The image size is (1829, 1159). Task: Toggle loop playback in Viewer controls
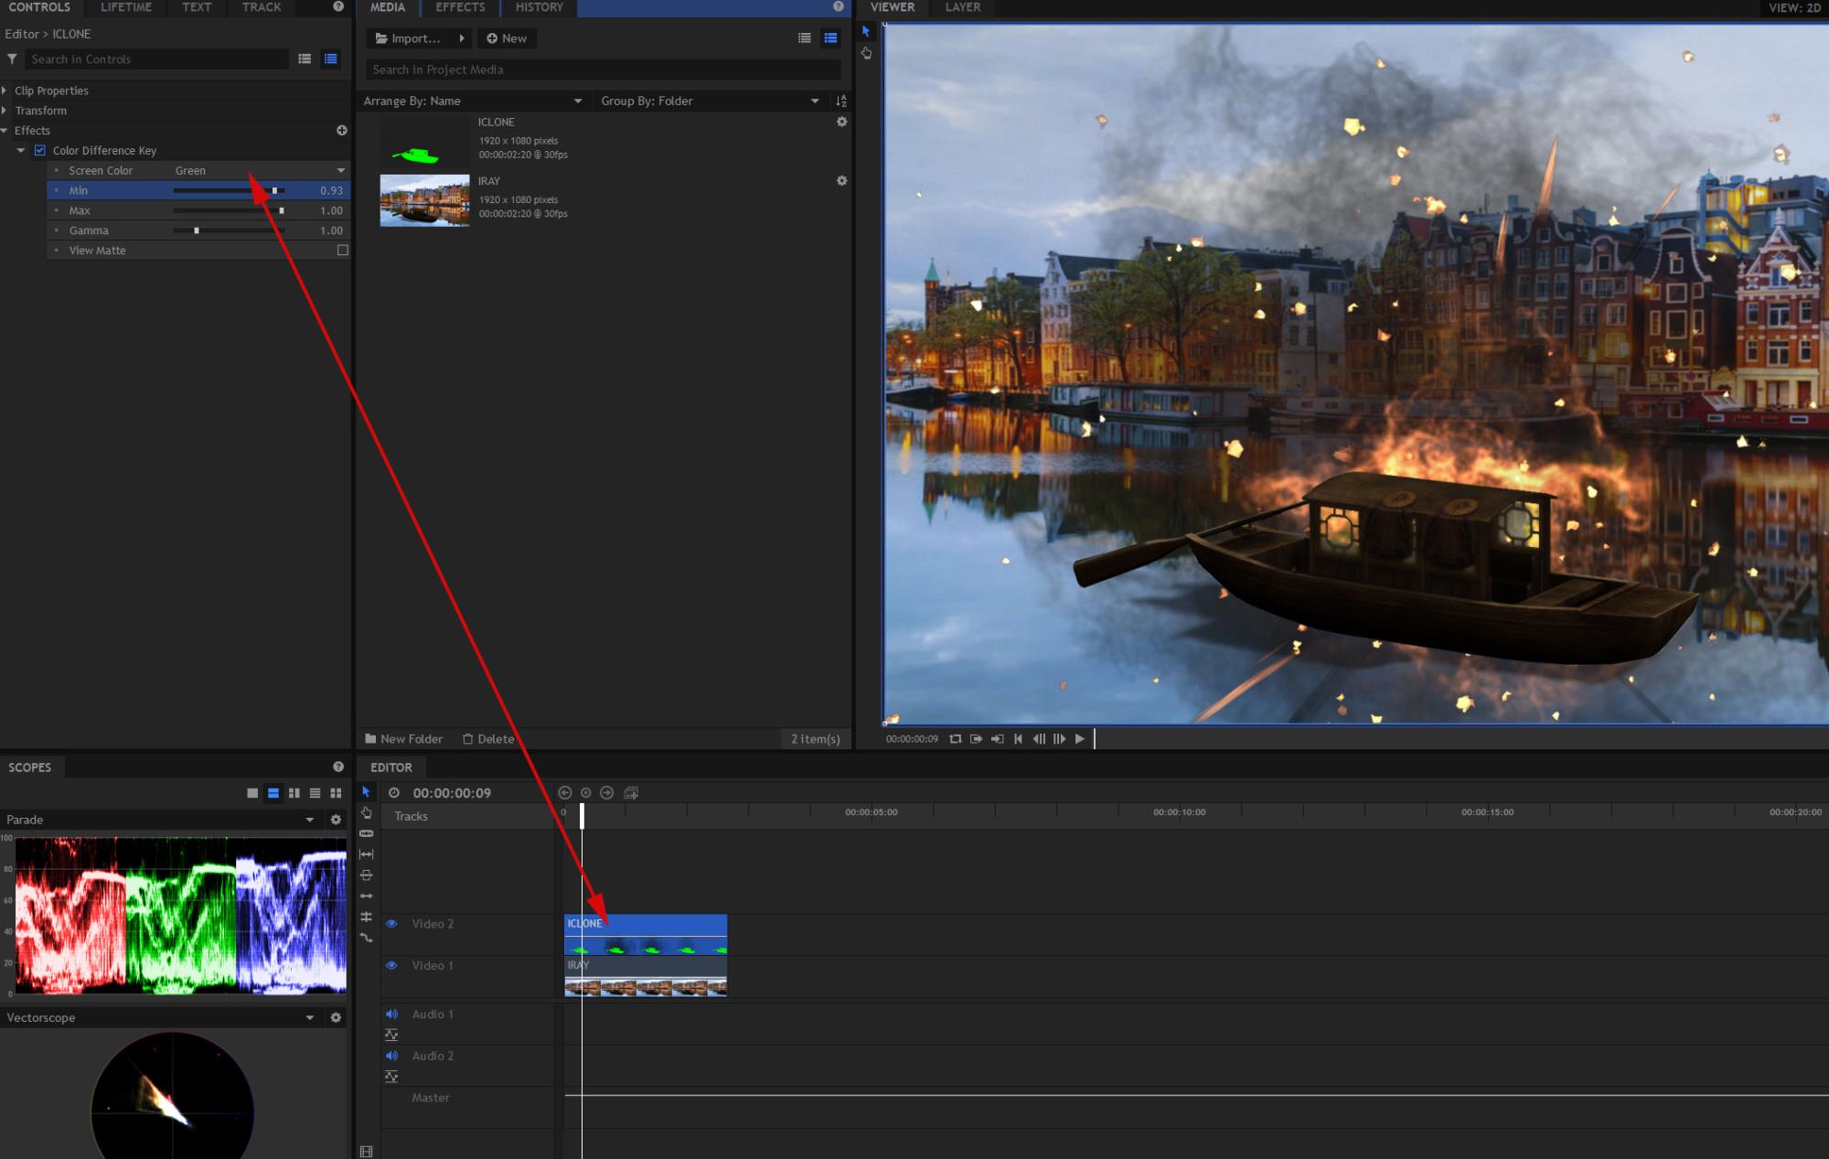955,739
